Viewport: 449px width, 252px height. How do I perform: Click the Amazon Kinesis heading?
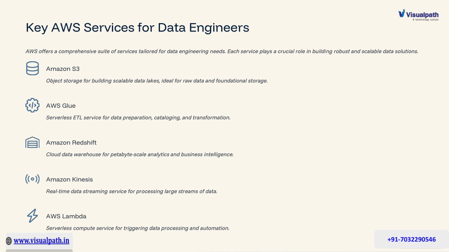click(69, 179)
